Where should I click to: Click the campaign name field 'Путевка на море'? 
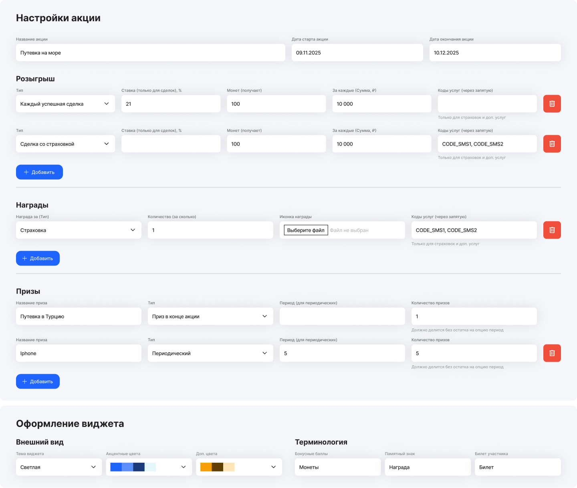point(150,53)
